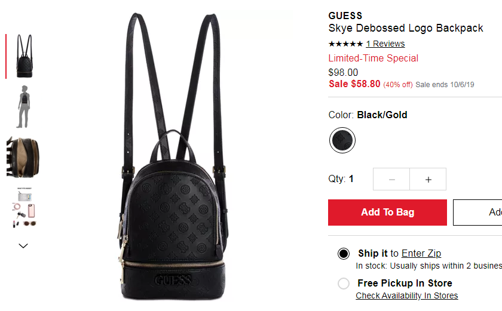
Task: Open Check Availability In Stores link
Action: point(407,295)
